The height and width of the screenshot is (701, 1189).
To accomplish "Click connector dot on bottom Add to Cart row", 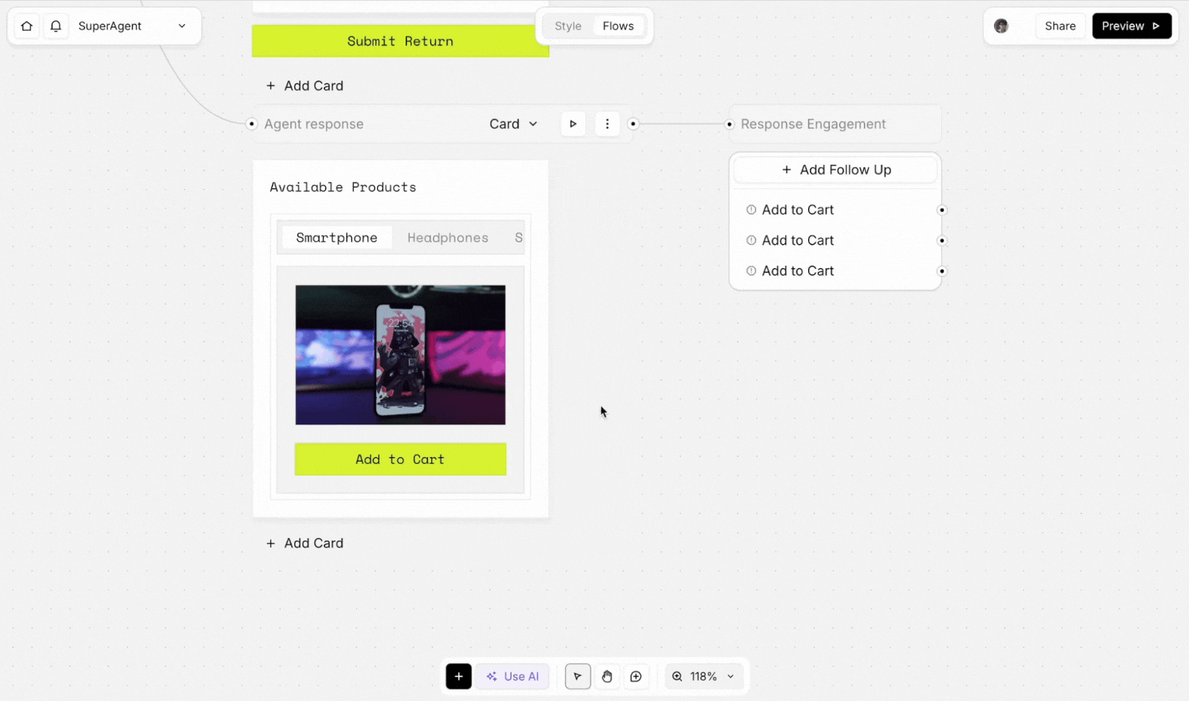I will click(942, 271).
